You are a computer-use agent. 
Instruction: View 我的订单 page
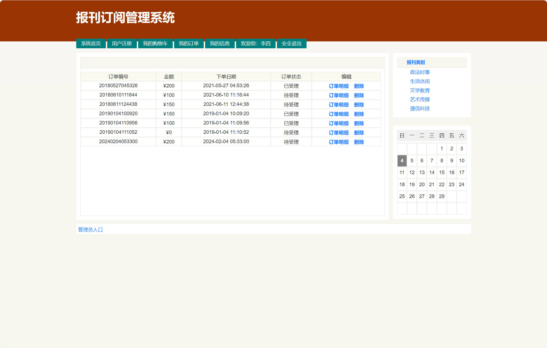click(189, 43)
